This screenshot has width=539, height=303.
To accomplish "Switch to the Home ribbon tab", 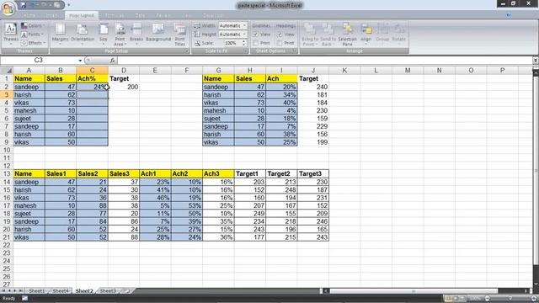I will 29,15.
